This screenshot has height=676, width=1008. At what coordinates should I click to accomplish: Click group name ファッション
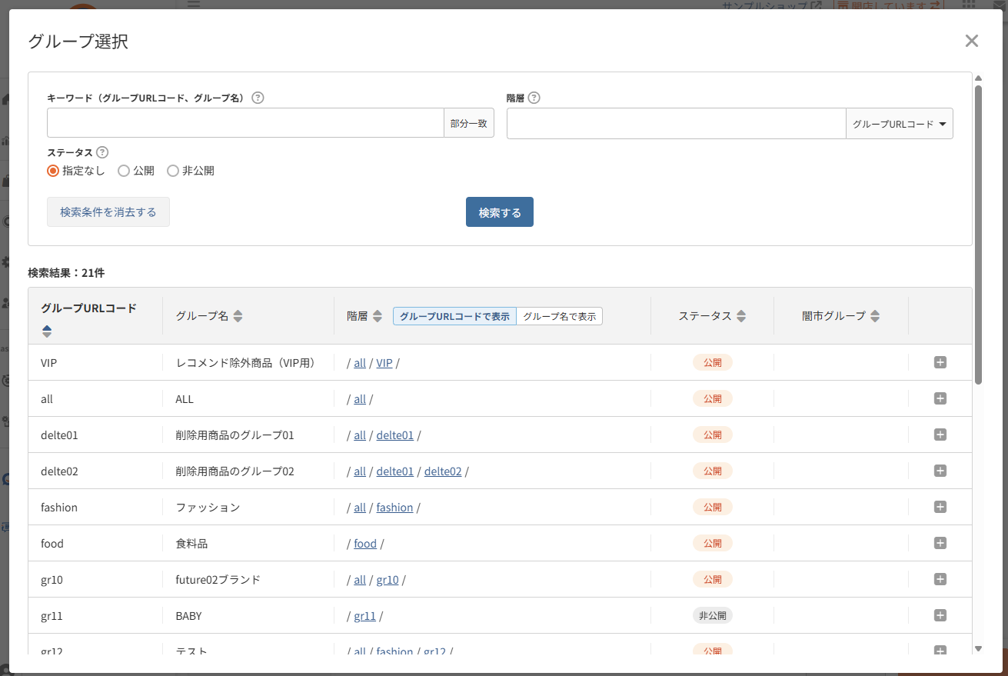point(208,508)
